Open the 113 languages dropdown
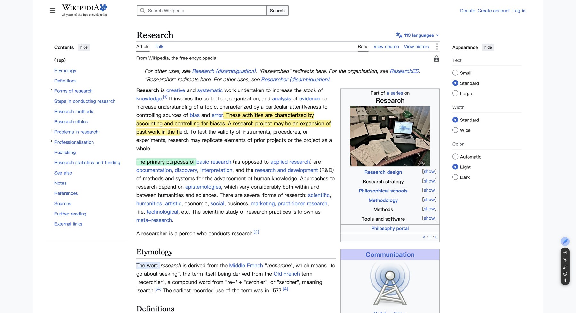576x313 pixels. [x=418, y=35]
